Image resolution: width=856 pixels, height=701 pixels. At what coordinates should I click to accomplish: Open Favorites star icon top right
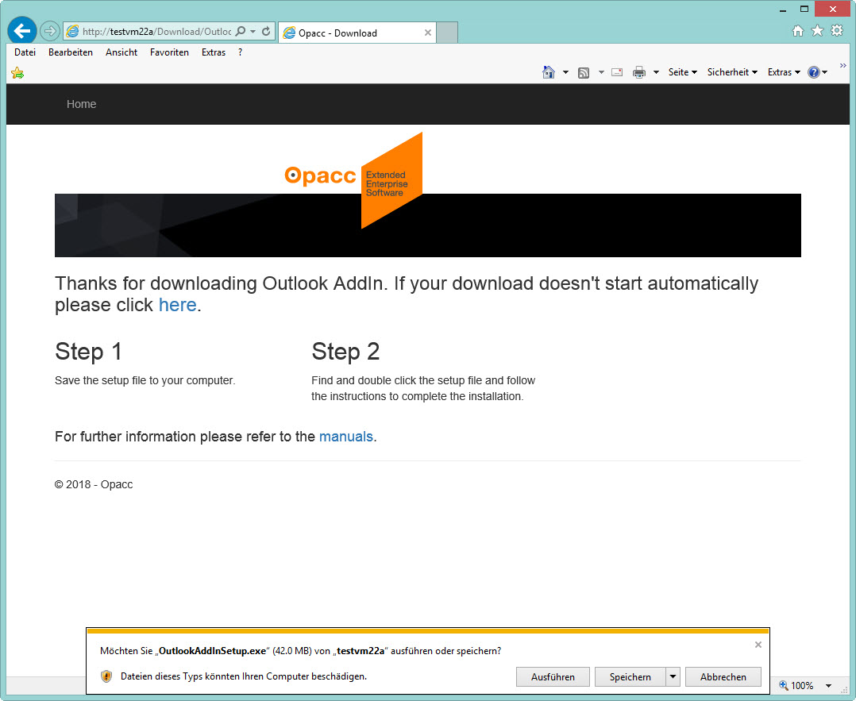pos(817,31)
